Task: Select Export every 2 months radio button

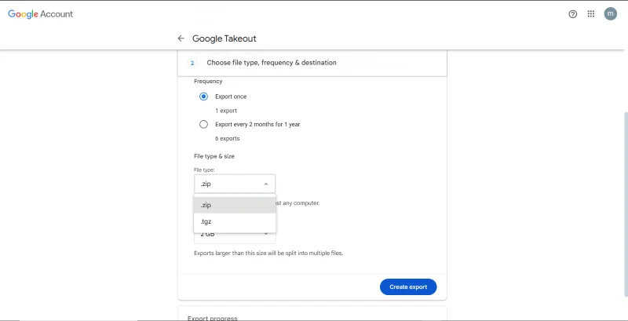Action: coord(203,125)
